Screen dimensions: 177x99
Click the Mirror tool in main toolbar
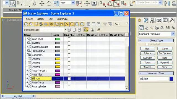click(x=167, y=3)
